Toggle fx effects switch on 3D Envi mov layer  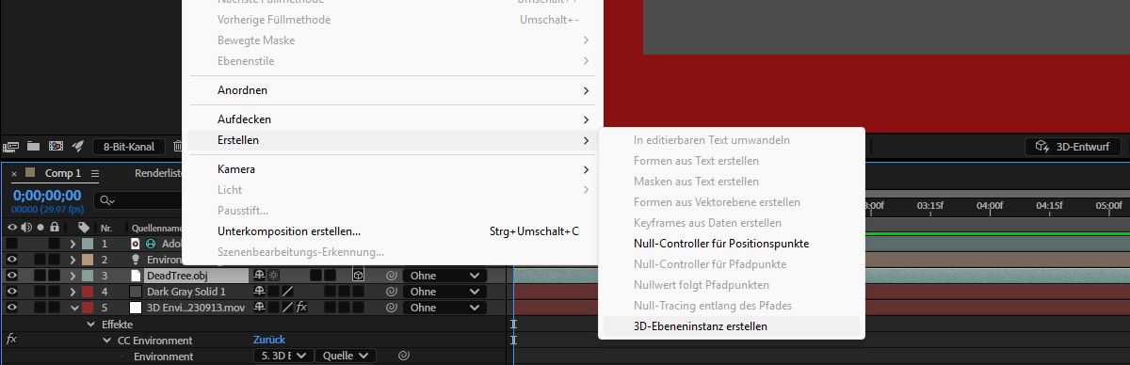pos(302,308)
